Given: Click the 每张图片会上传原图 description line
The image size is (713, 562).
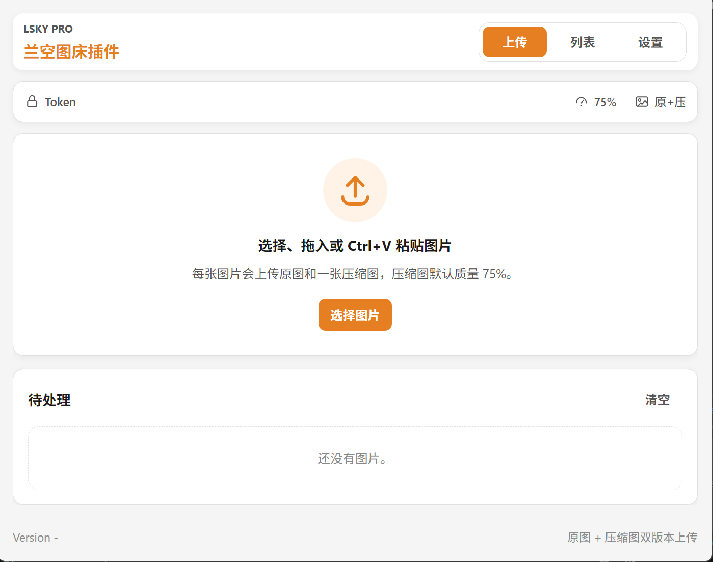Looking at the screenshot, I should [x=353, y=274].
